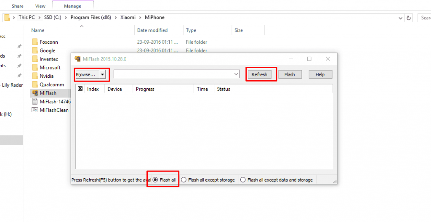Open the View ribbon tab in Explorer

pos(40,6)
